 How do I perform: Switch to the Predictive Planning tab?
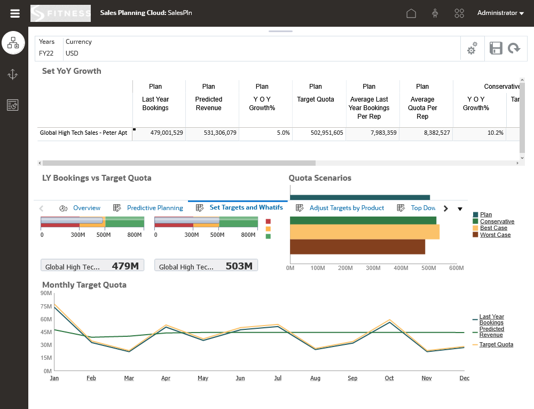click(x=154, y=208)
